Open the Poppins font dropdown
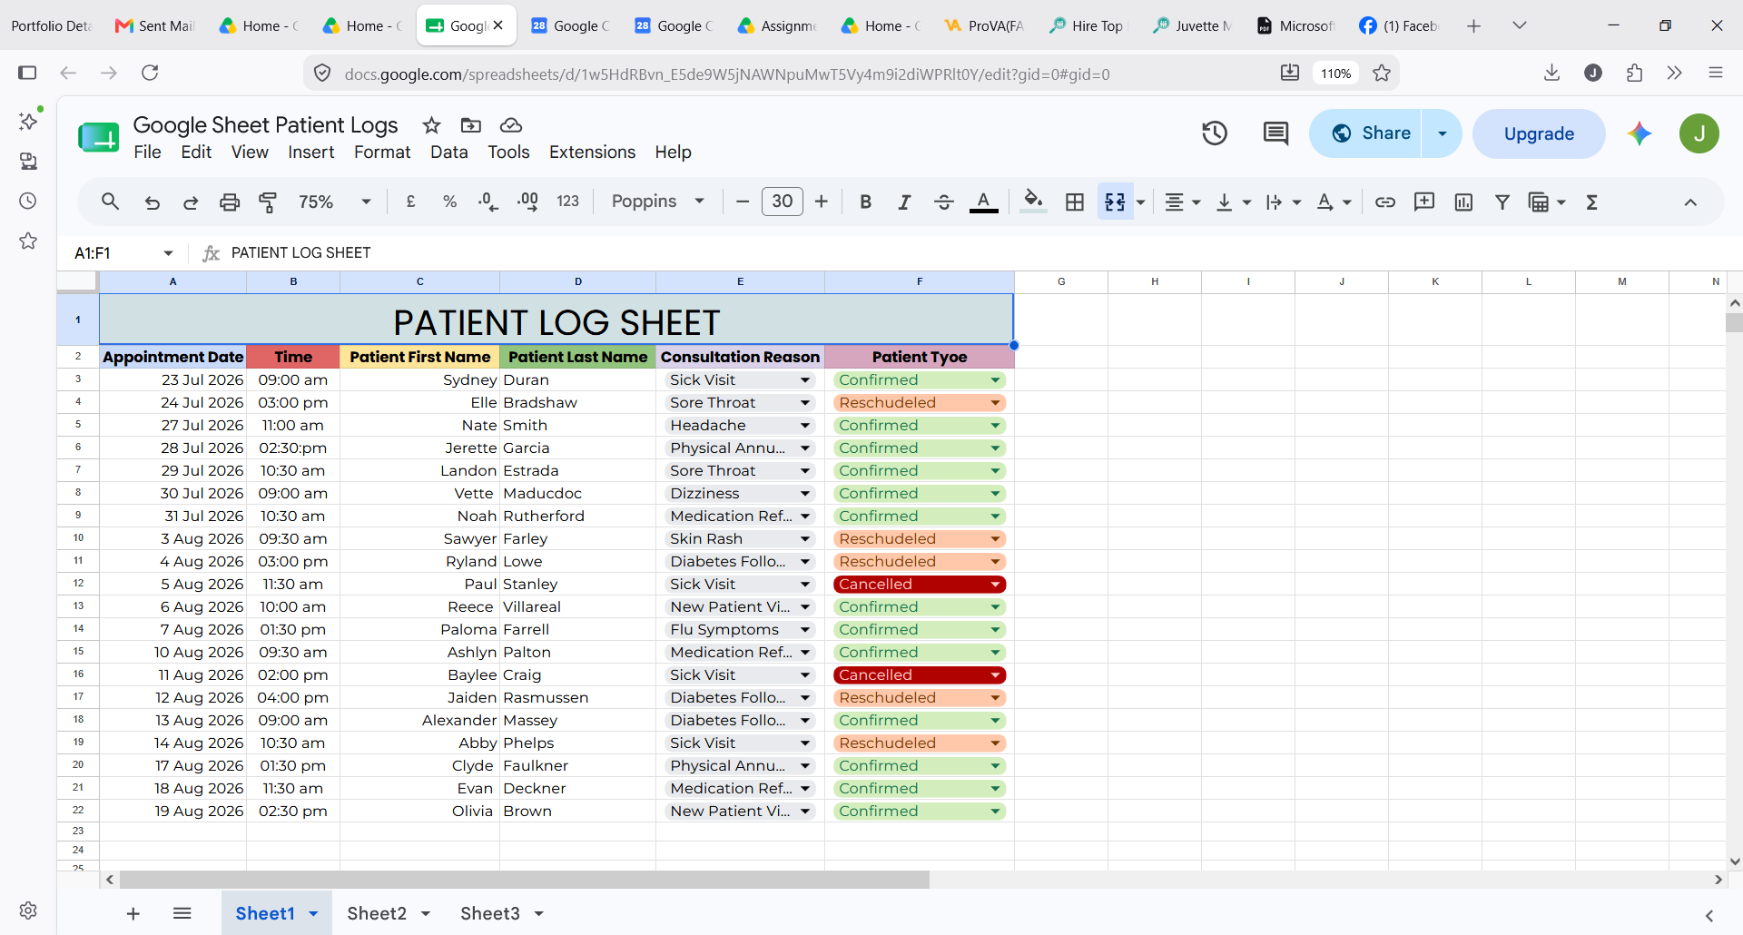Image resolution: width=1743 pixels, height=935 pixels. click(657, 202)
